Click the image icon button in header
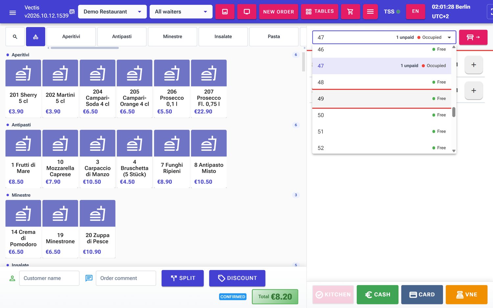This screenshot has width=493, height=308. [x=225, y=12]
